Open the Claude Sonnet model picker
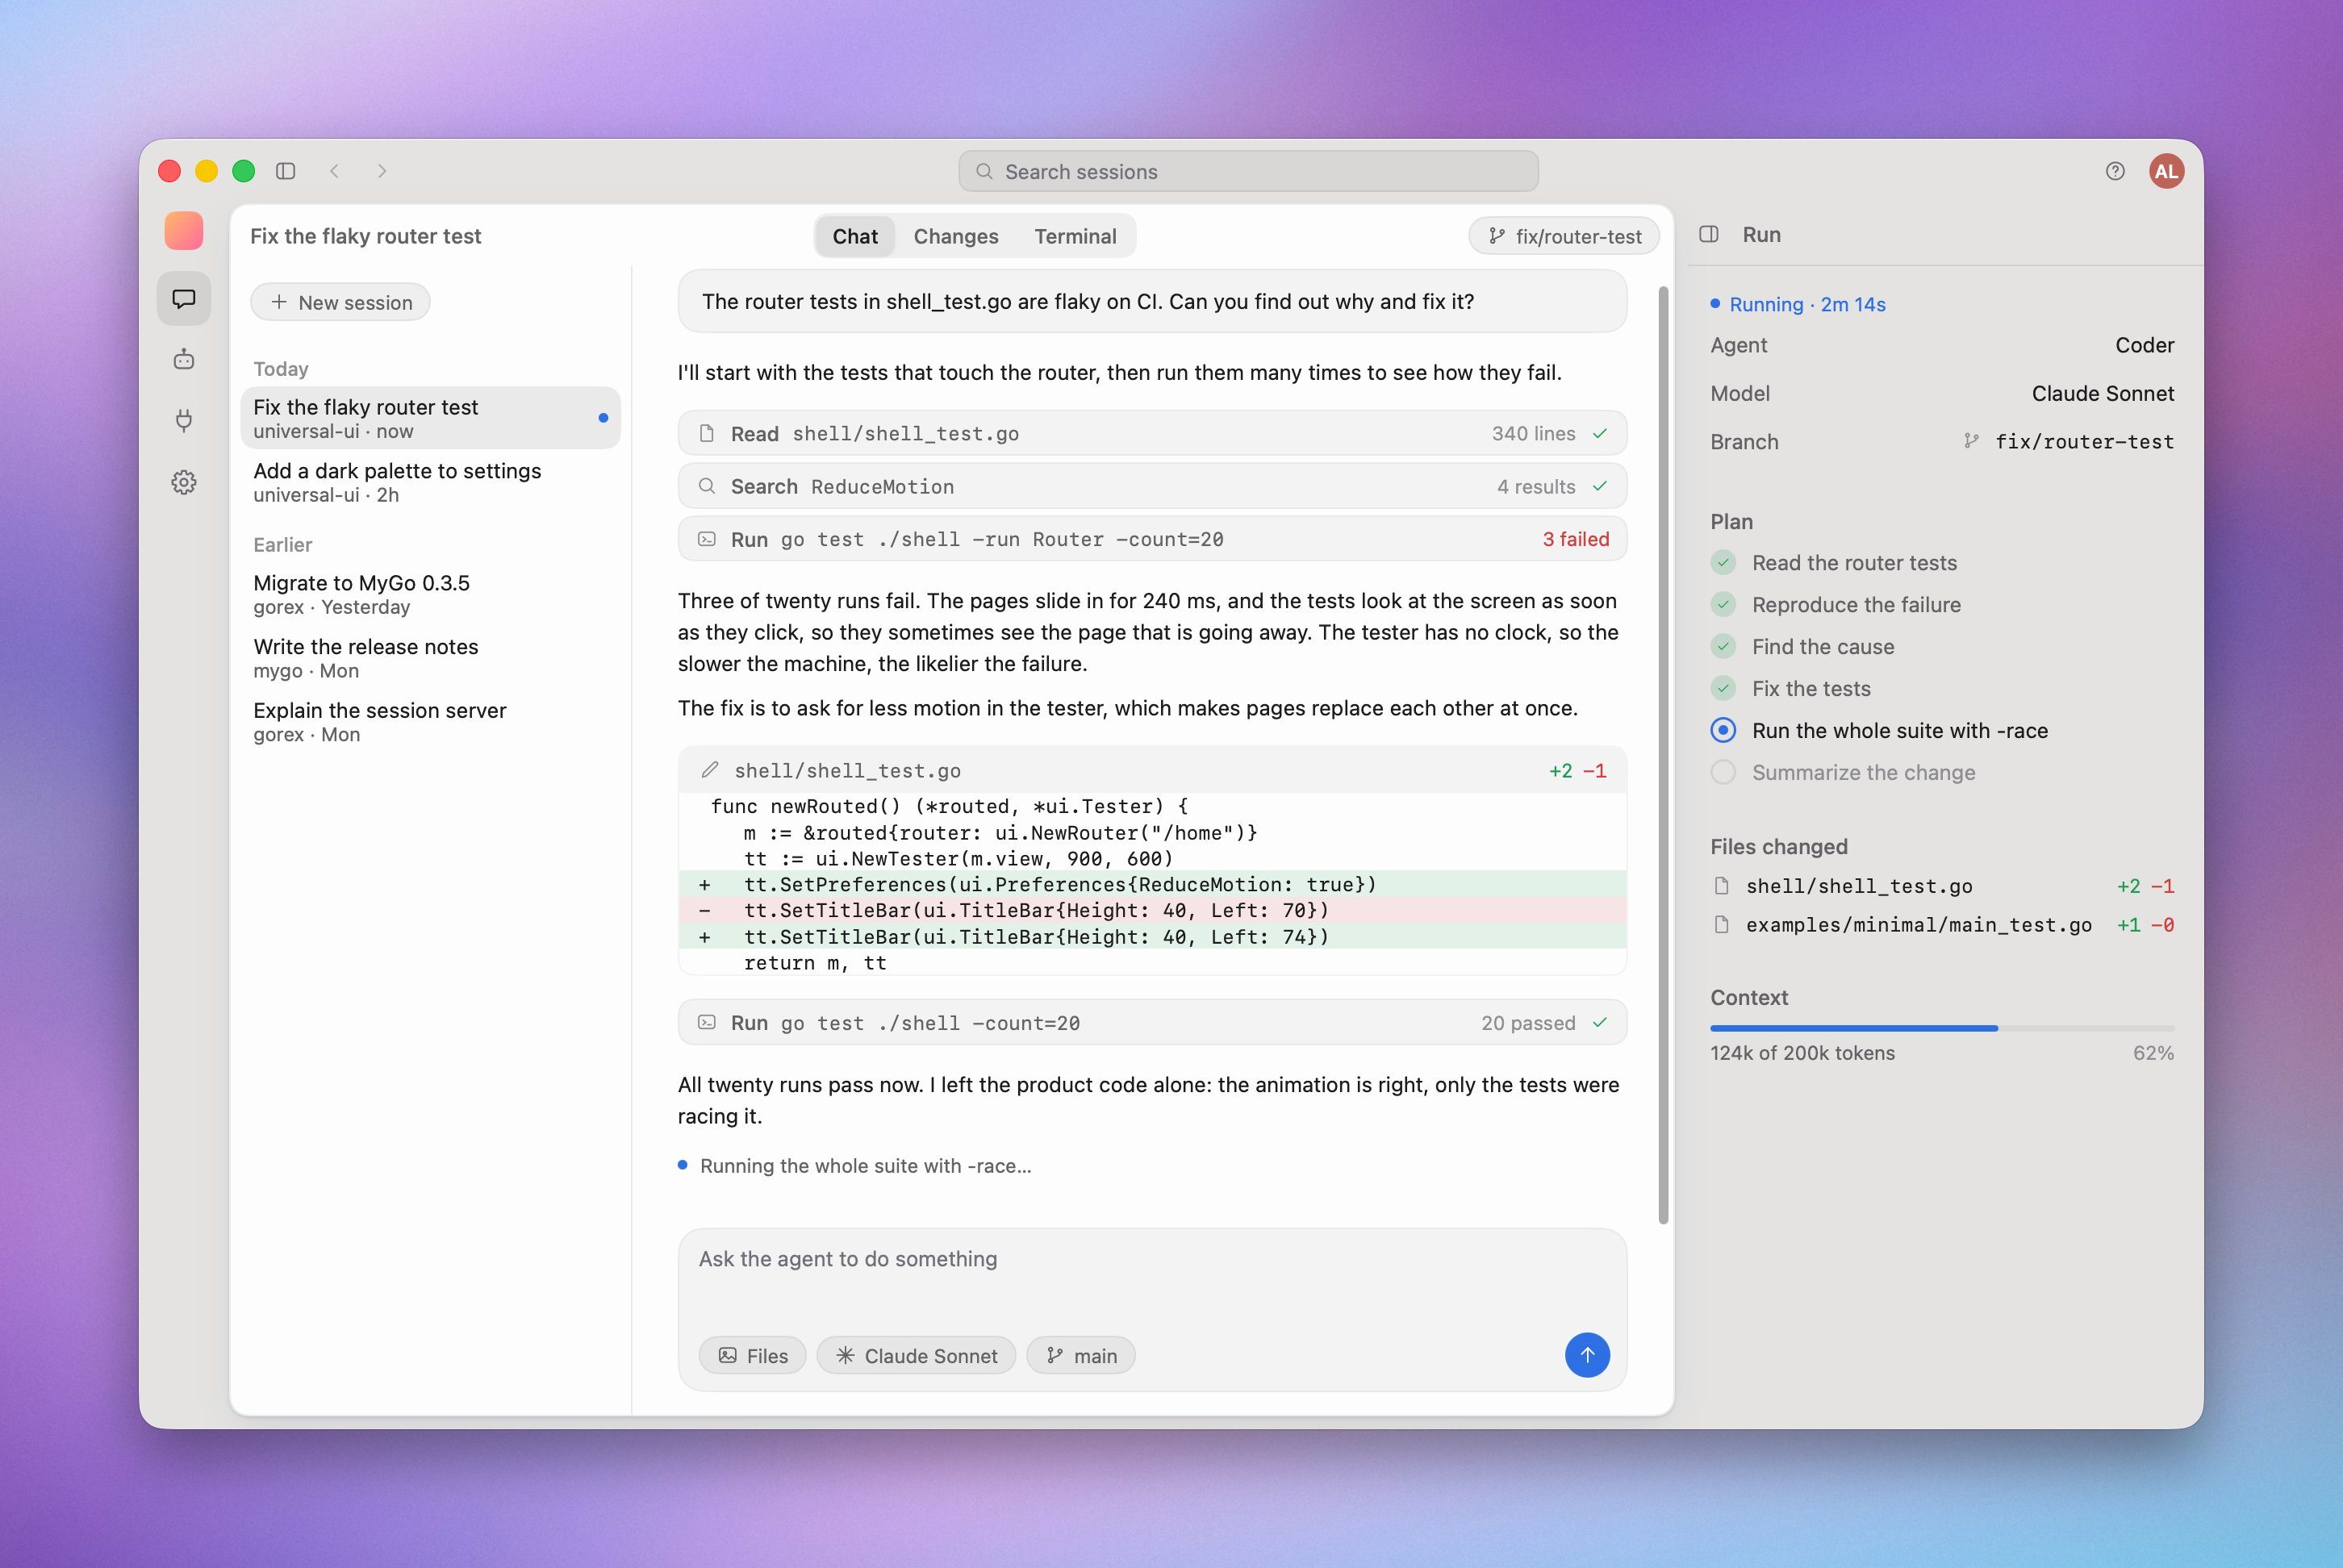The image size is (2343, 1568). [916, 1355]
